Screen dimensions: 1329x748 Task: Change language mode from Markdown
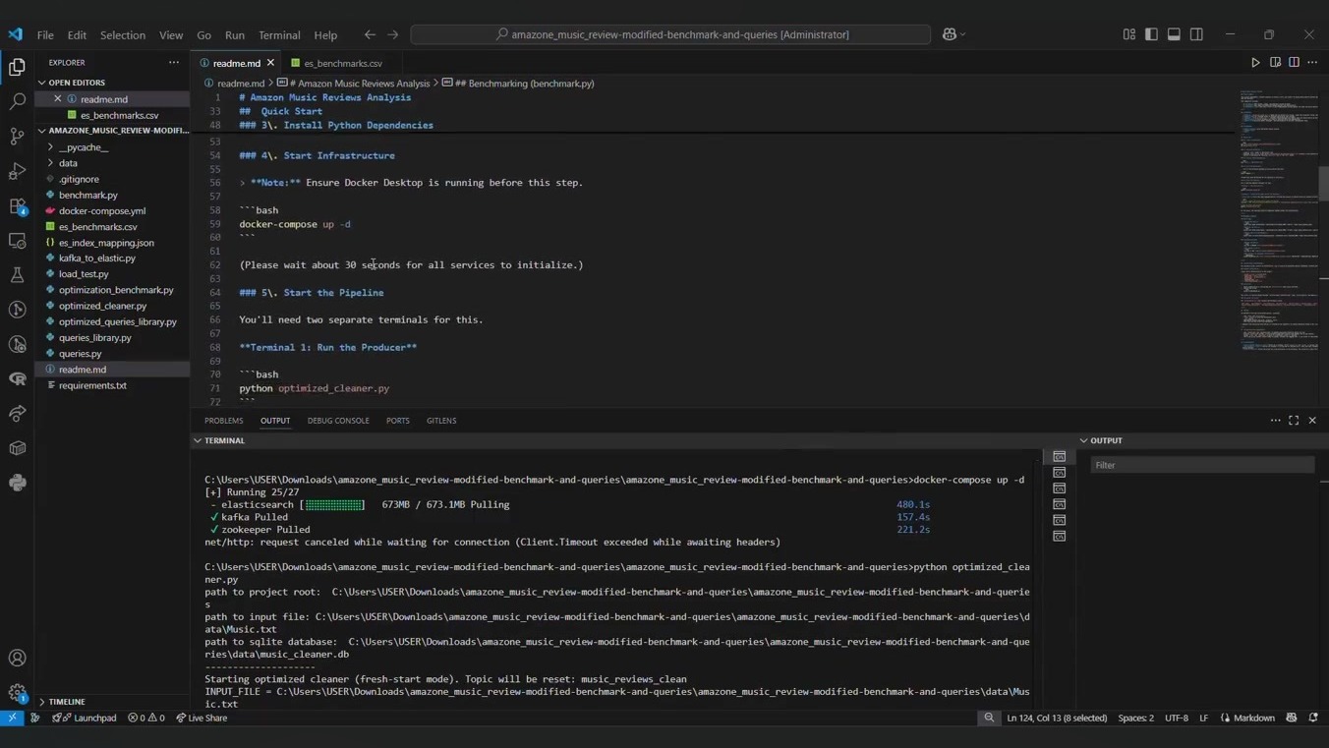click(1253, 719)
